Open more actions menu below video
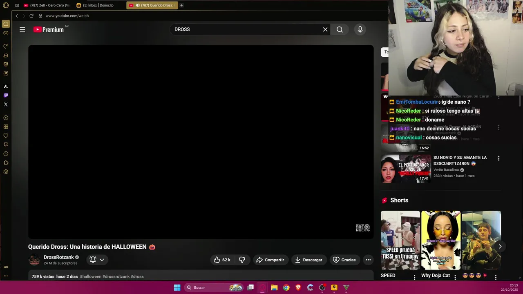 point(368,260)
